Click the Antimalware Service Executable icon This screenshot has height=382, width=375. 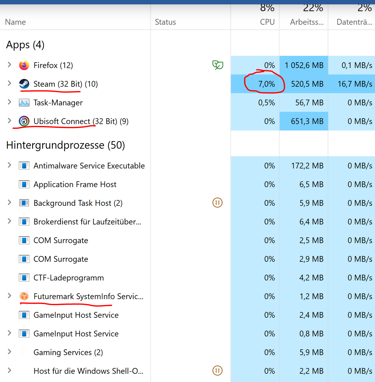click(24, 166)
